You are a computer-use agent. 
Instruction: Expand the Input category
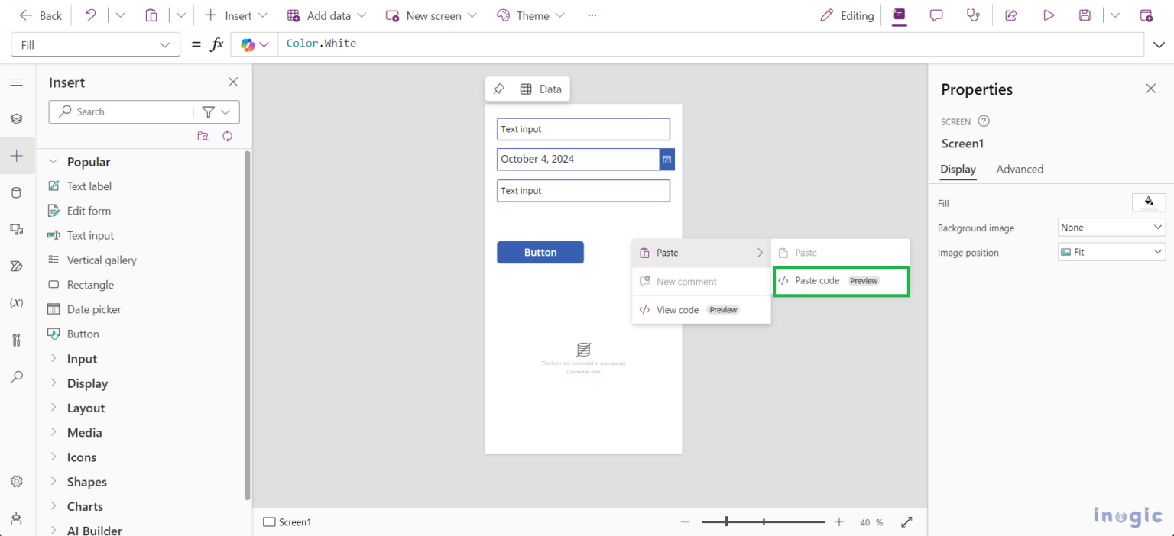click(x=82, y=359)
